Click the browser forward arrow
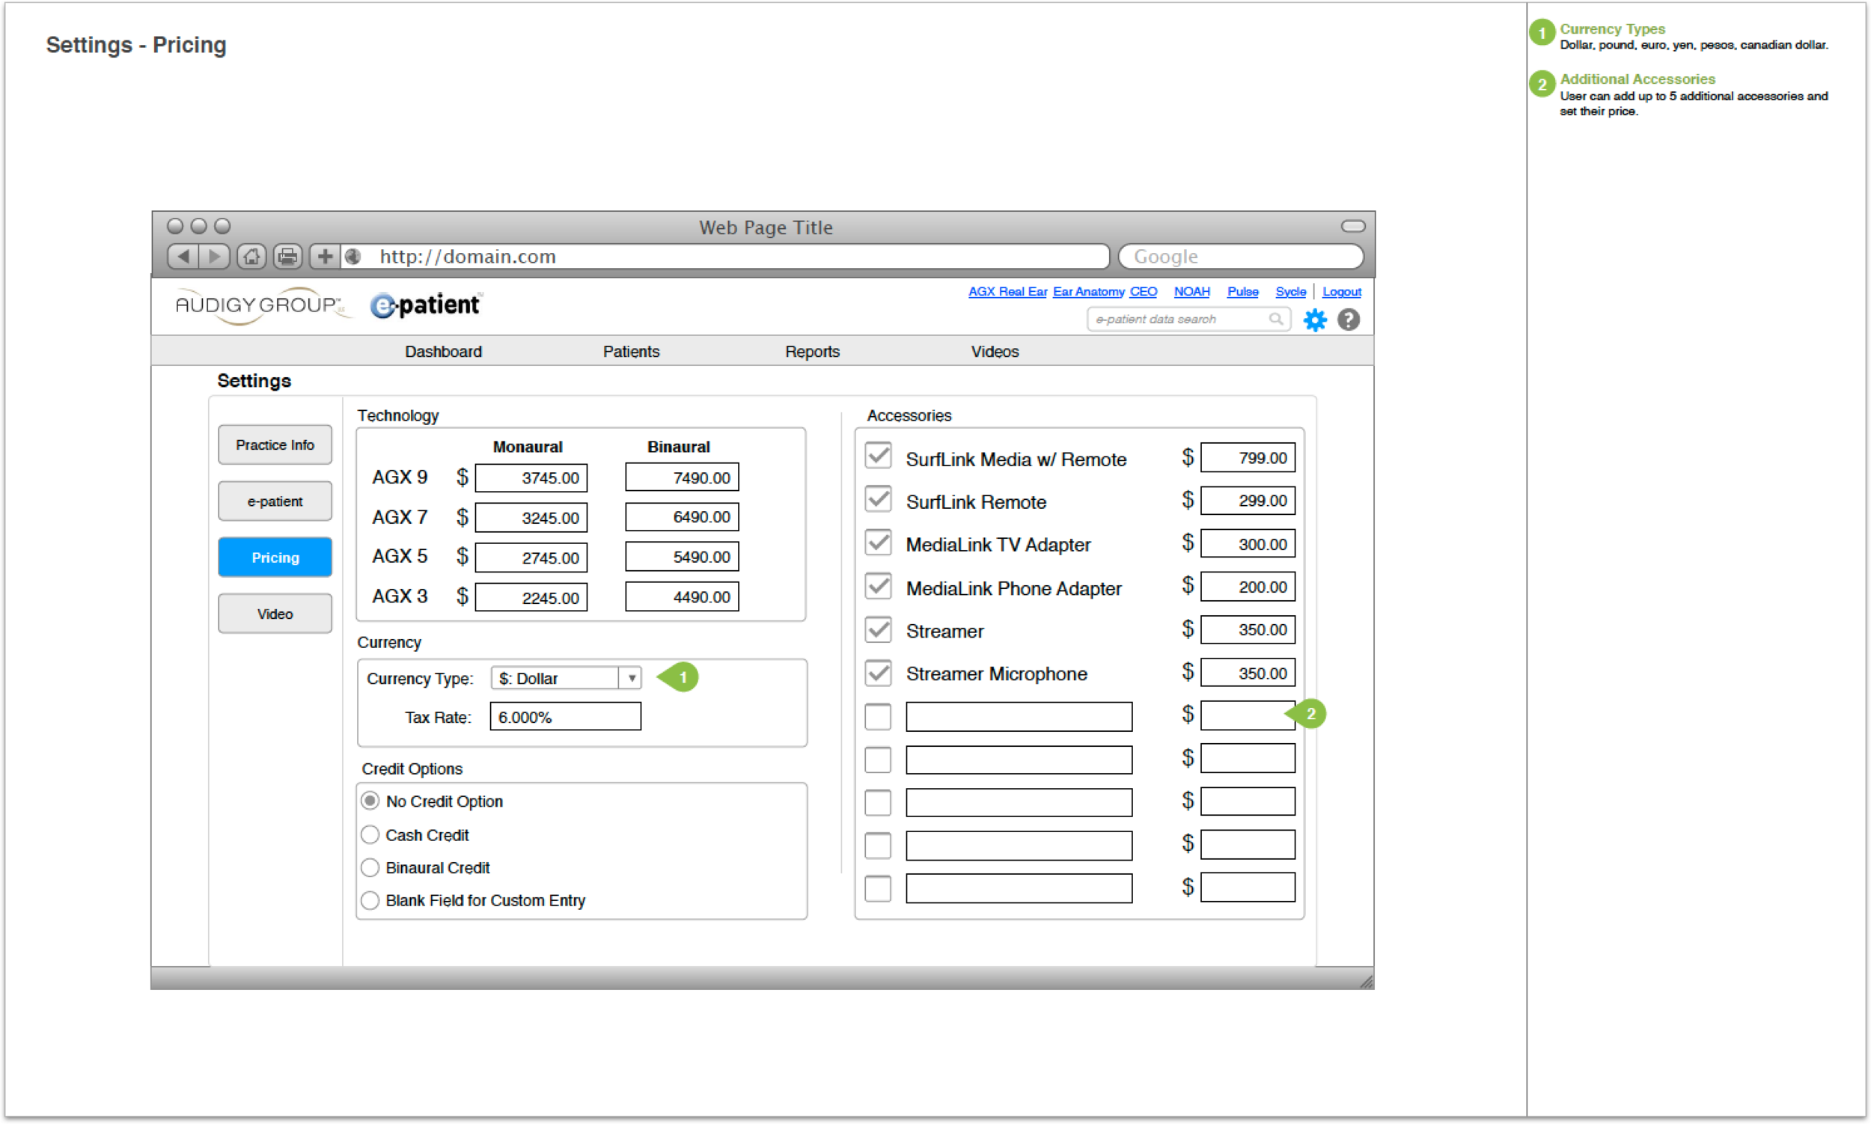This screenshot has width=1871, height=1124. [215, 257]
